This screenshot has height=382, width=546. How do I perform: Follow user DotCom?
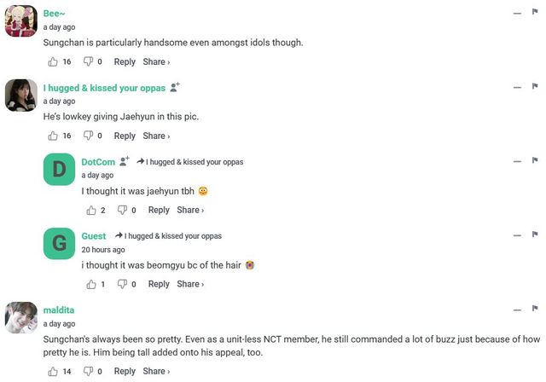[125, 161]
